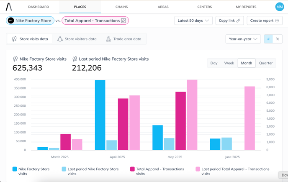
Task: Click the blue May 2025 bar
Action: point(157,138)
